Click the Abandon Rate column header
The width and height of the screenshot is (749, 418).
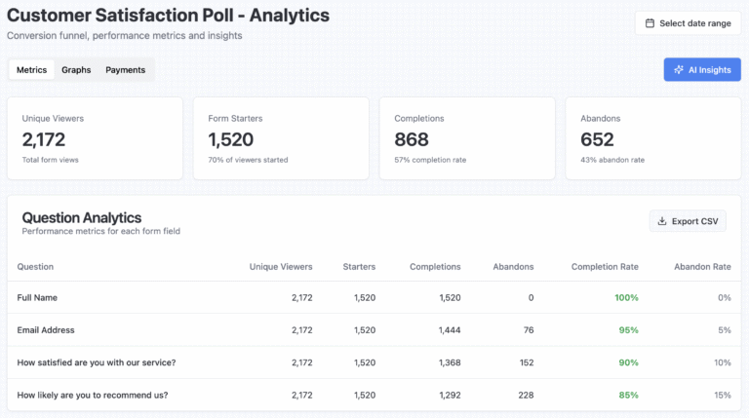point(702,266)
